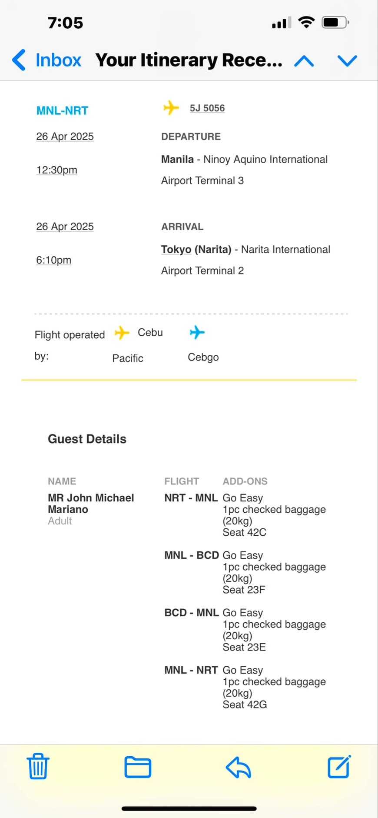Screen dimensions: 378x818
Task: Tap departure date 26 Apr 2025
Action: coord(65,137)
